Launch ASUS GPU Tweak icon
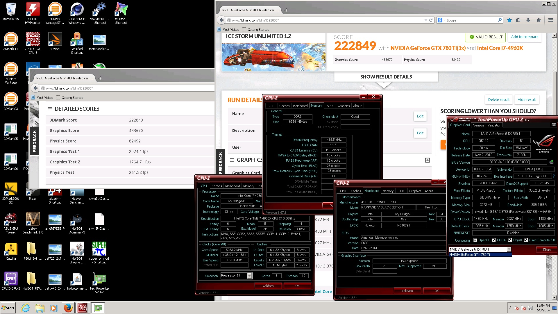Image resolution: width=558 pixels, height=314 pixels. click(11, 223)
